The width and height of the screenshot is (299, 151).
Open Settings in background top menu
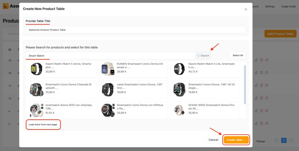point(270,6)
